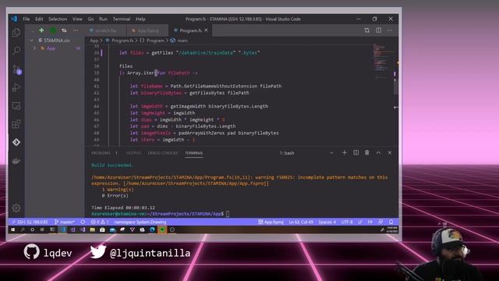This screenshot has width=499, height=281.
Task: Click Ln 63, Col 49 cursor position
Action: click(301, 222)
